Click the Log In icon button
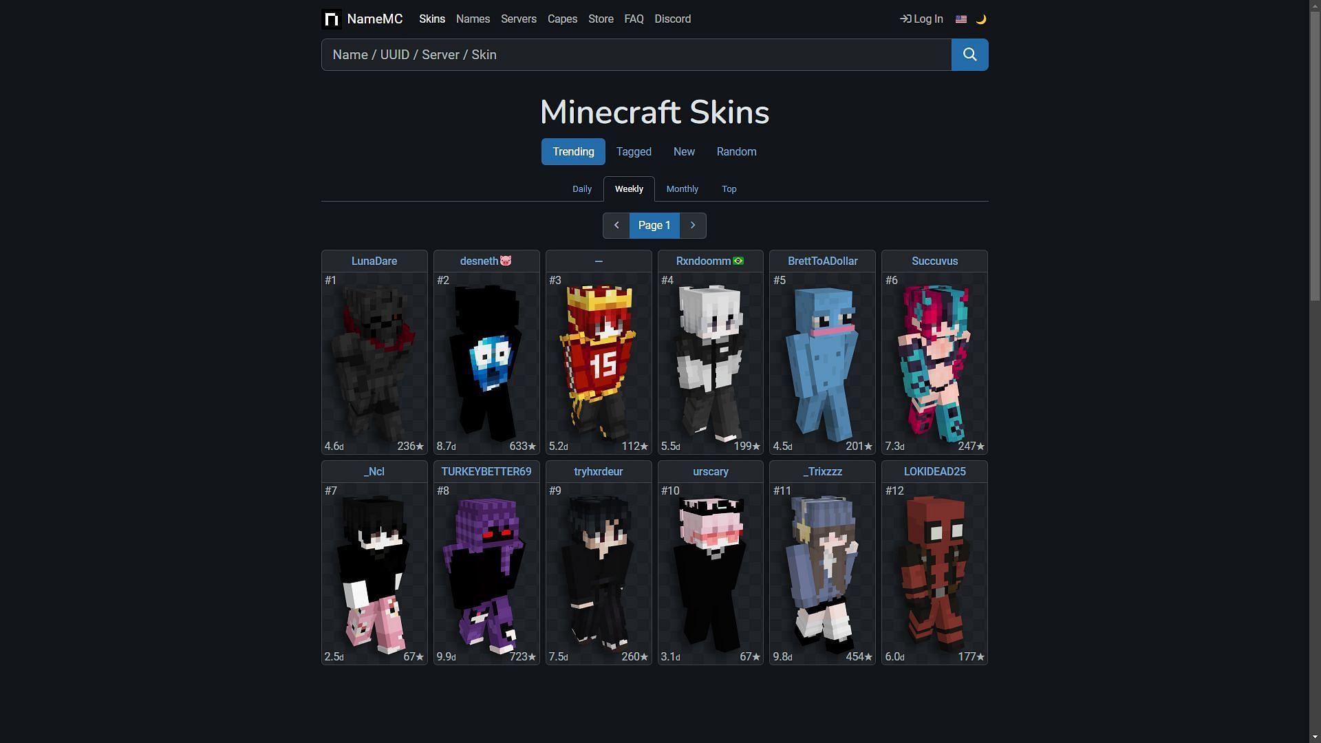The width and height of the screenshot is (1321, 743). click(903, 19)
